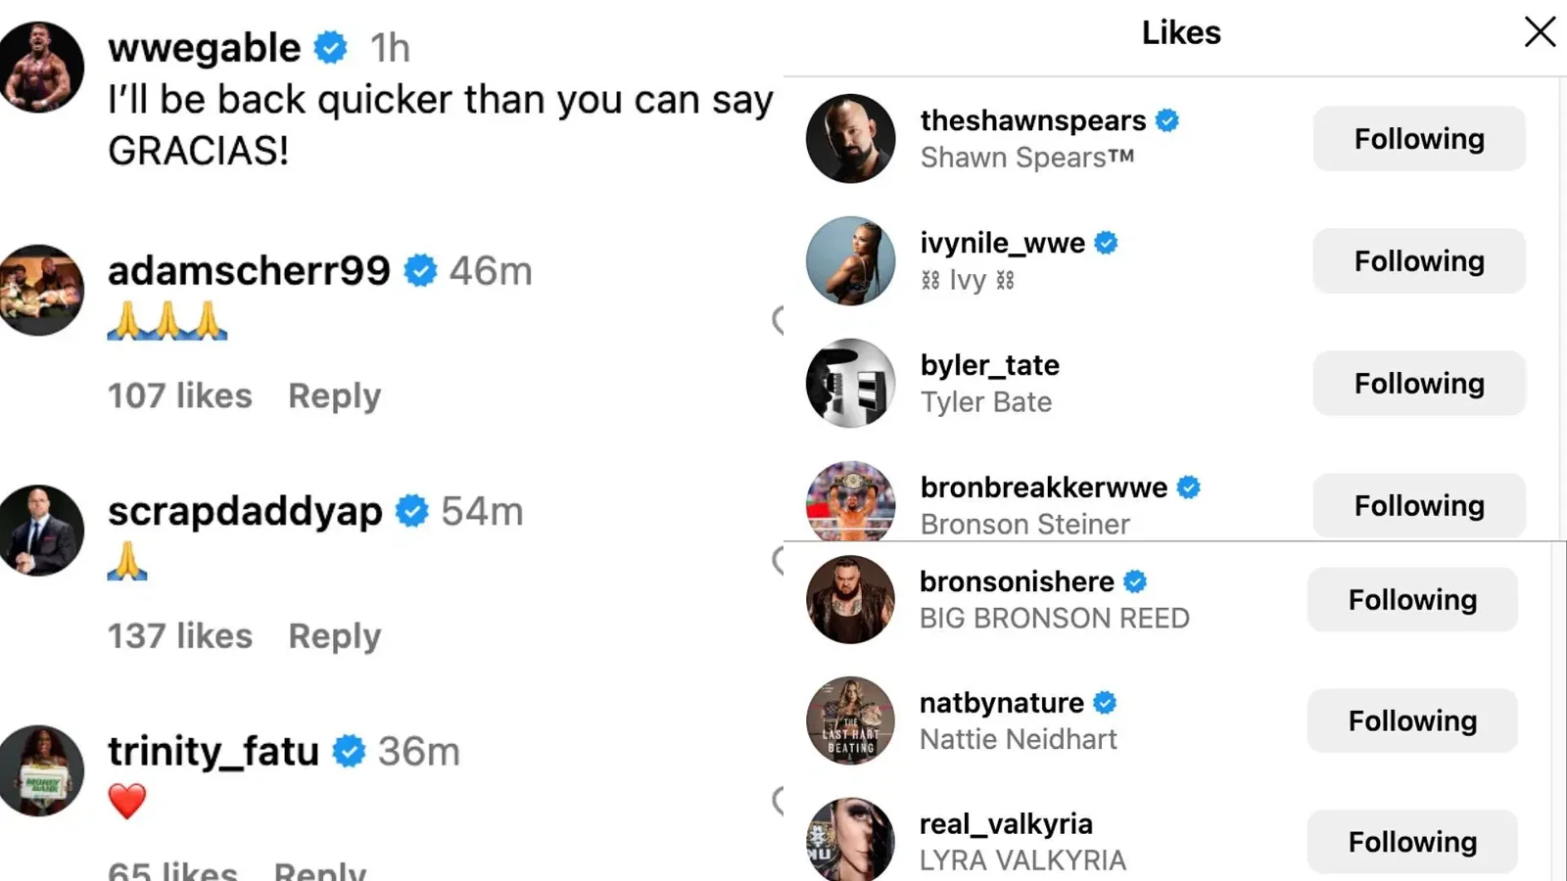This screenshot has height=881, width=1567.
Task: View bronsonishere's profile photo
Action: pos(850,599)
